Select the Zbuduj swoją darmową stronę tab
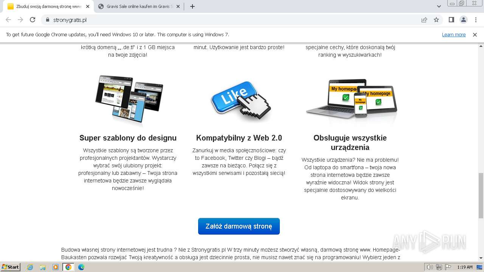This screenshot has height=272, width=484. (49, 6)
